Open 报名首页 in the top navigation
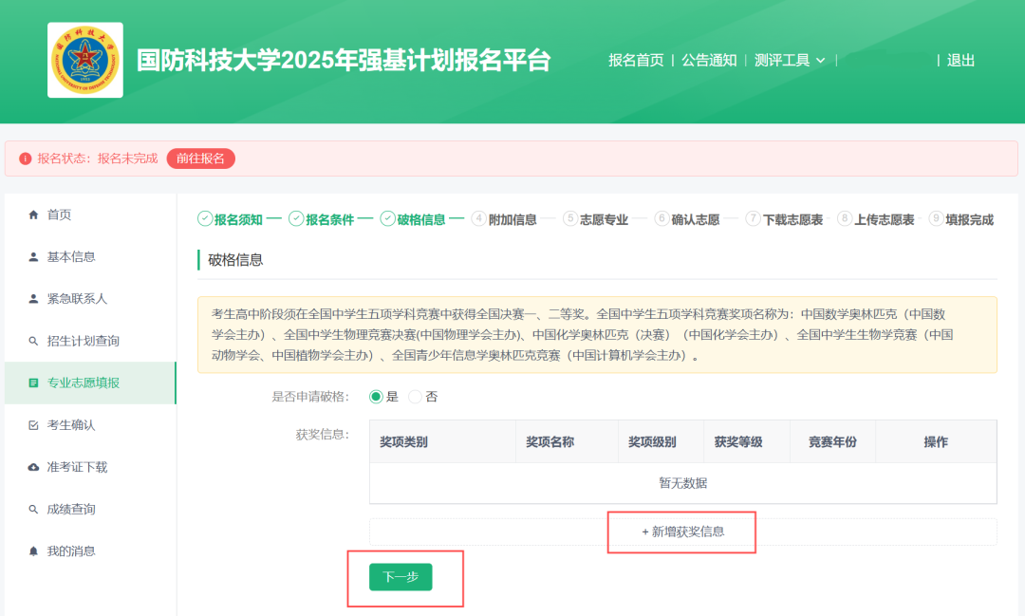This screenshot has width=1025, height=616. 635,60
